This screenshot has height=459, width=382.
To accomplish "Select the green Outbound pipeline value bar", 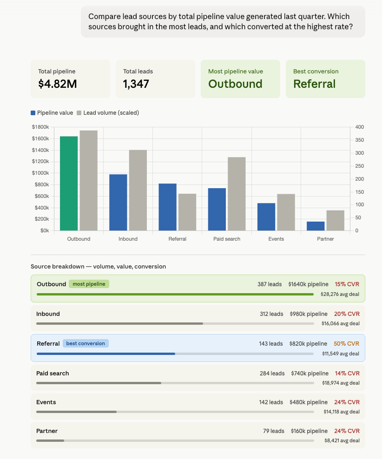I will 69,184.
